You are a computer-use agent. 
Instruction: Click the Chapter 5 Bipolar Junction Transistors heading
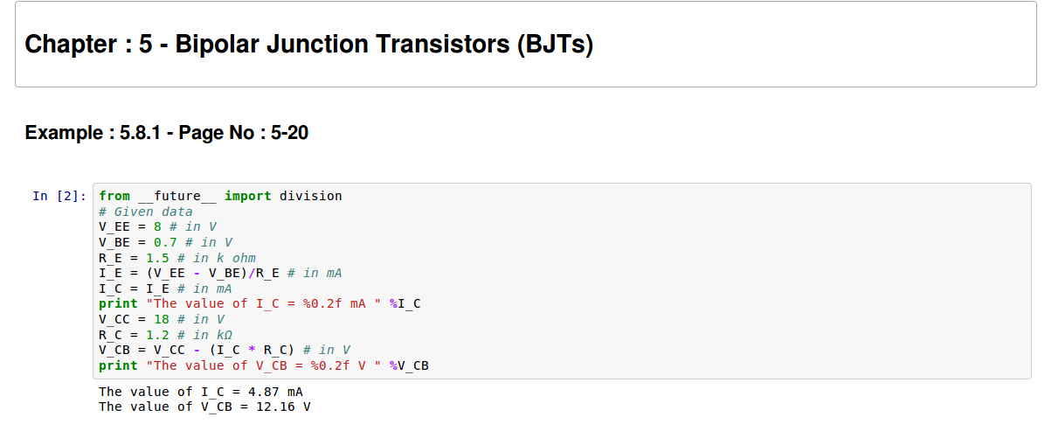click(309, 45)
